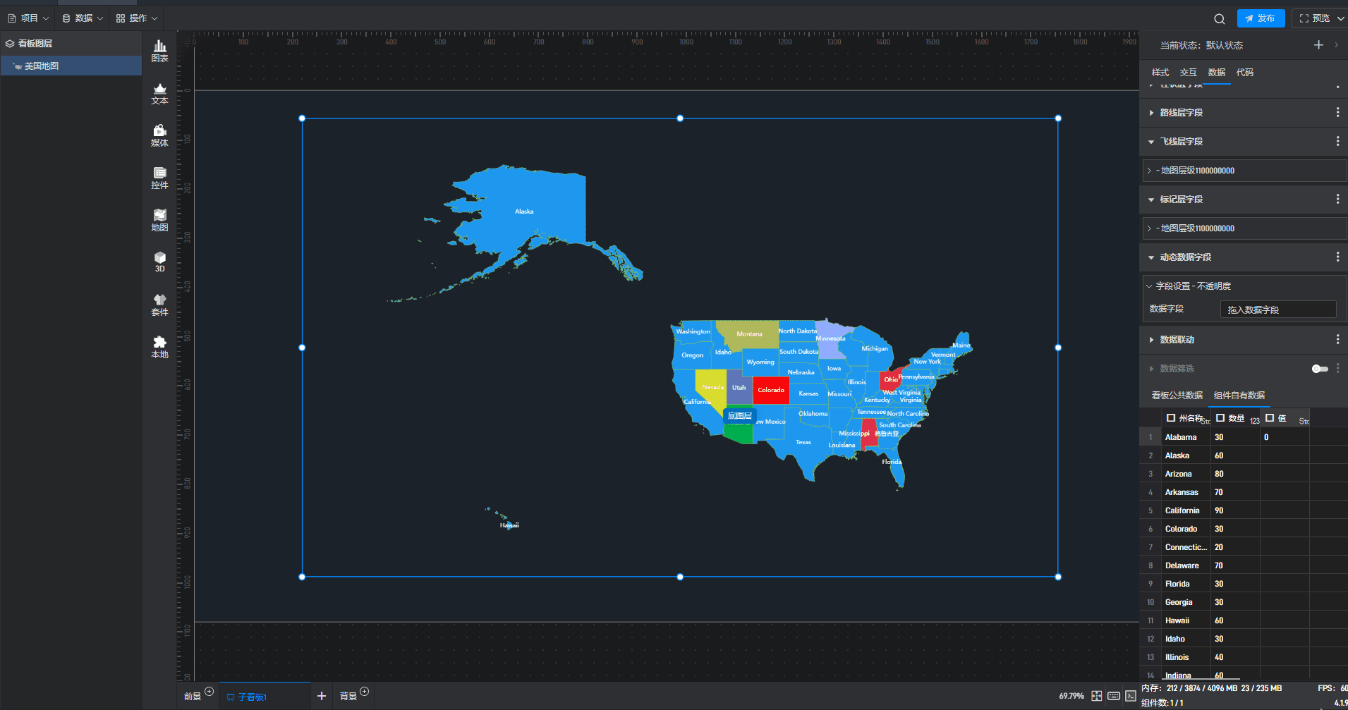Screen dimensions: 1348x710
Task: Open the 预览 preview dropdown
Action: (1320, 18)
